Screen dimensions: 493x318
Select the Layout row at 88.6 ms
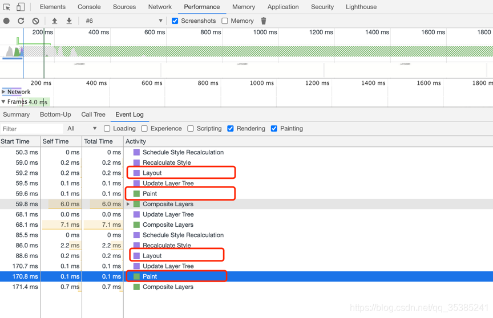pyautogui.click(x=246, y=256)
